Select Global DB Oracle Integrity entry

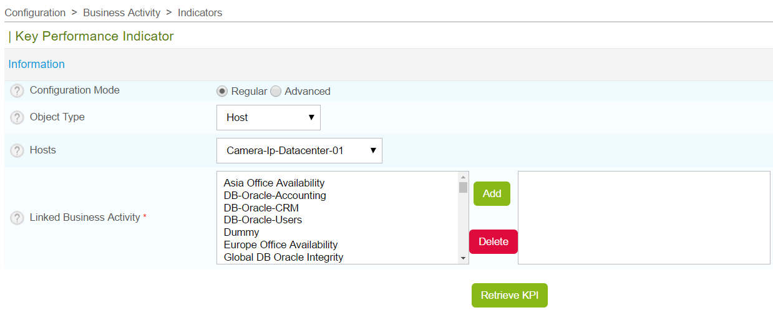[x=283, y=257]
